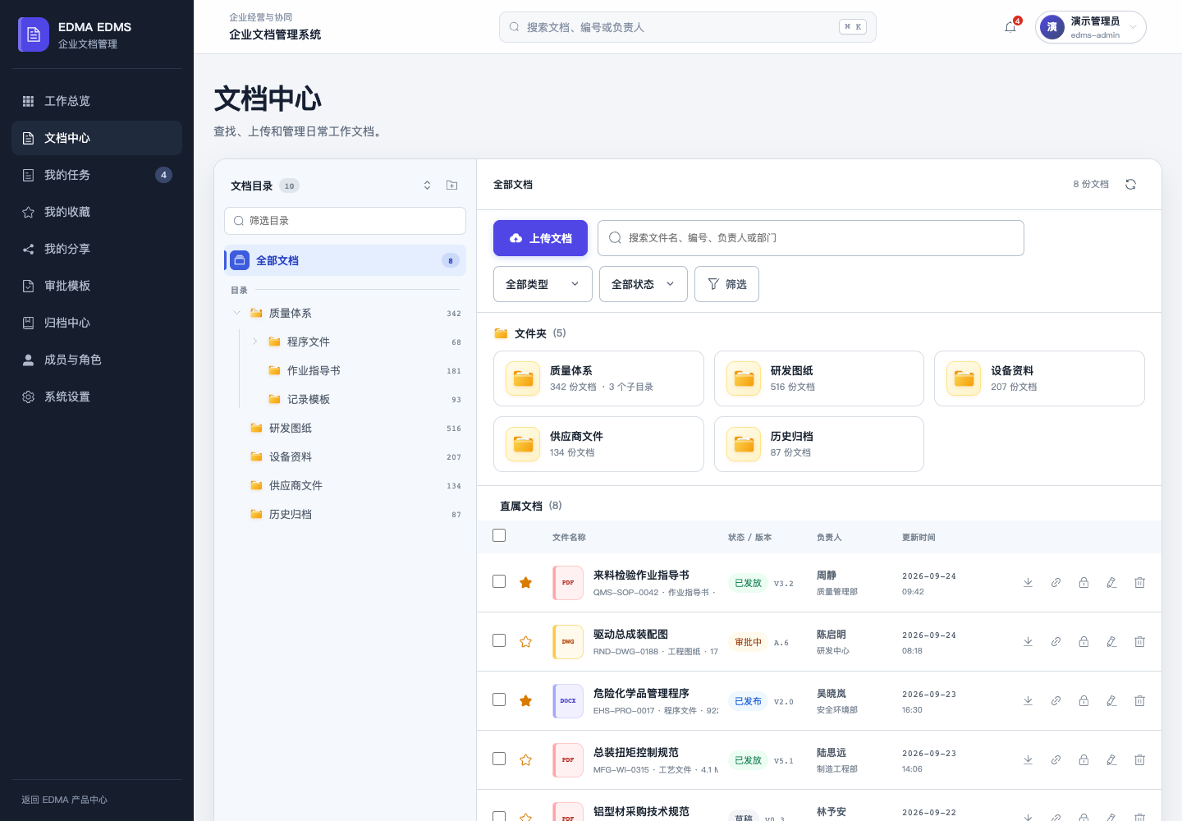Unstar 来料检验作业指导书 favorite
Viewport: 1182px width, 821px height.
pyautogui.click(x=526, y=583)
